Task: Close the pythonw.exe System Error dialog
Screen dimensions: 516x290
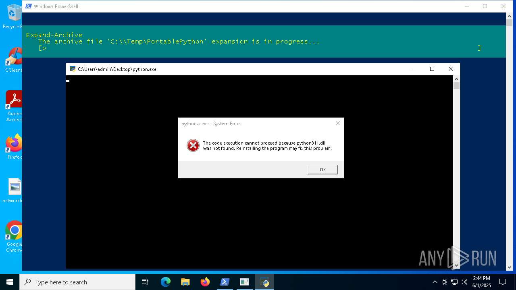Action: pyautogui.click(x=338, y=123)
